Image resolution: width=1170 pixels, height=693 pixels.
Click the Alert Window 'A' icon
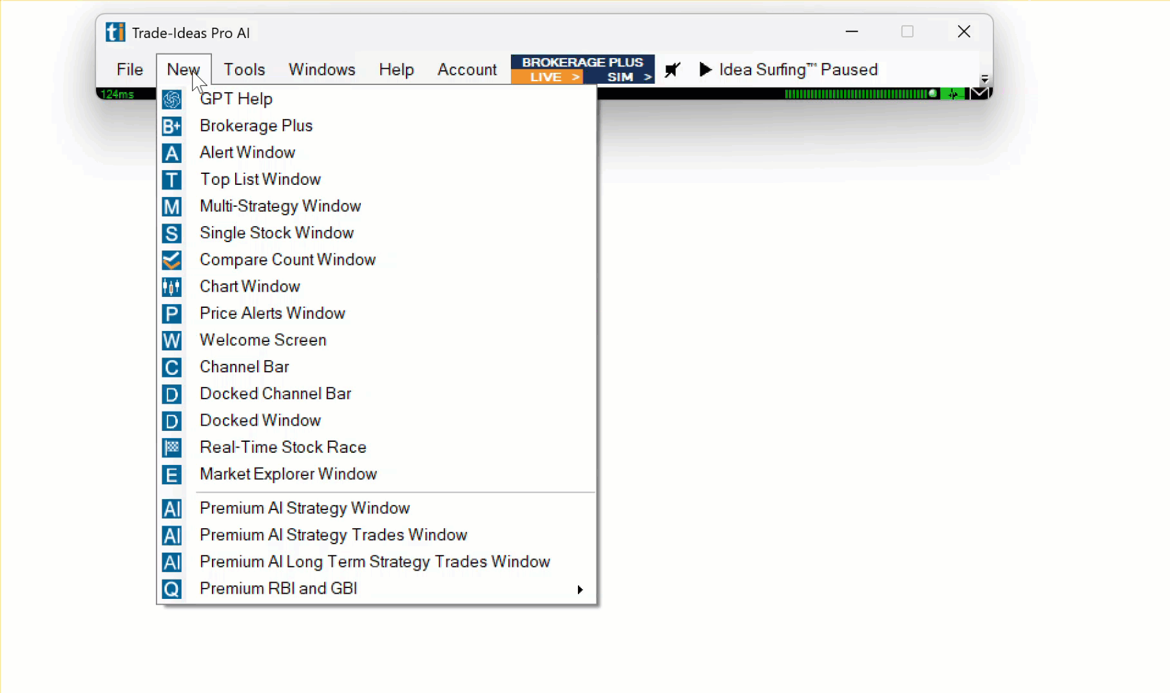(171, 153)
